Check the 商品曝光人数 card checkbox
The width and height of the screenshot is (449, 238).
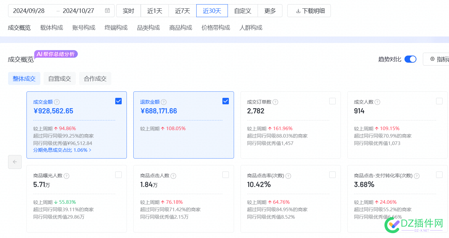(118, 175)
